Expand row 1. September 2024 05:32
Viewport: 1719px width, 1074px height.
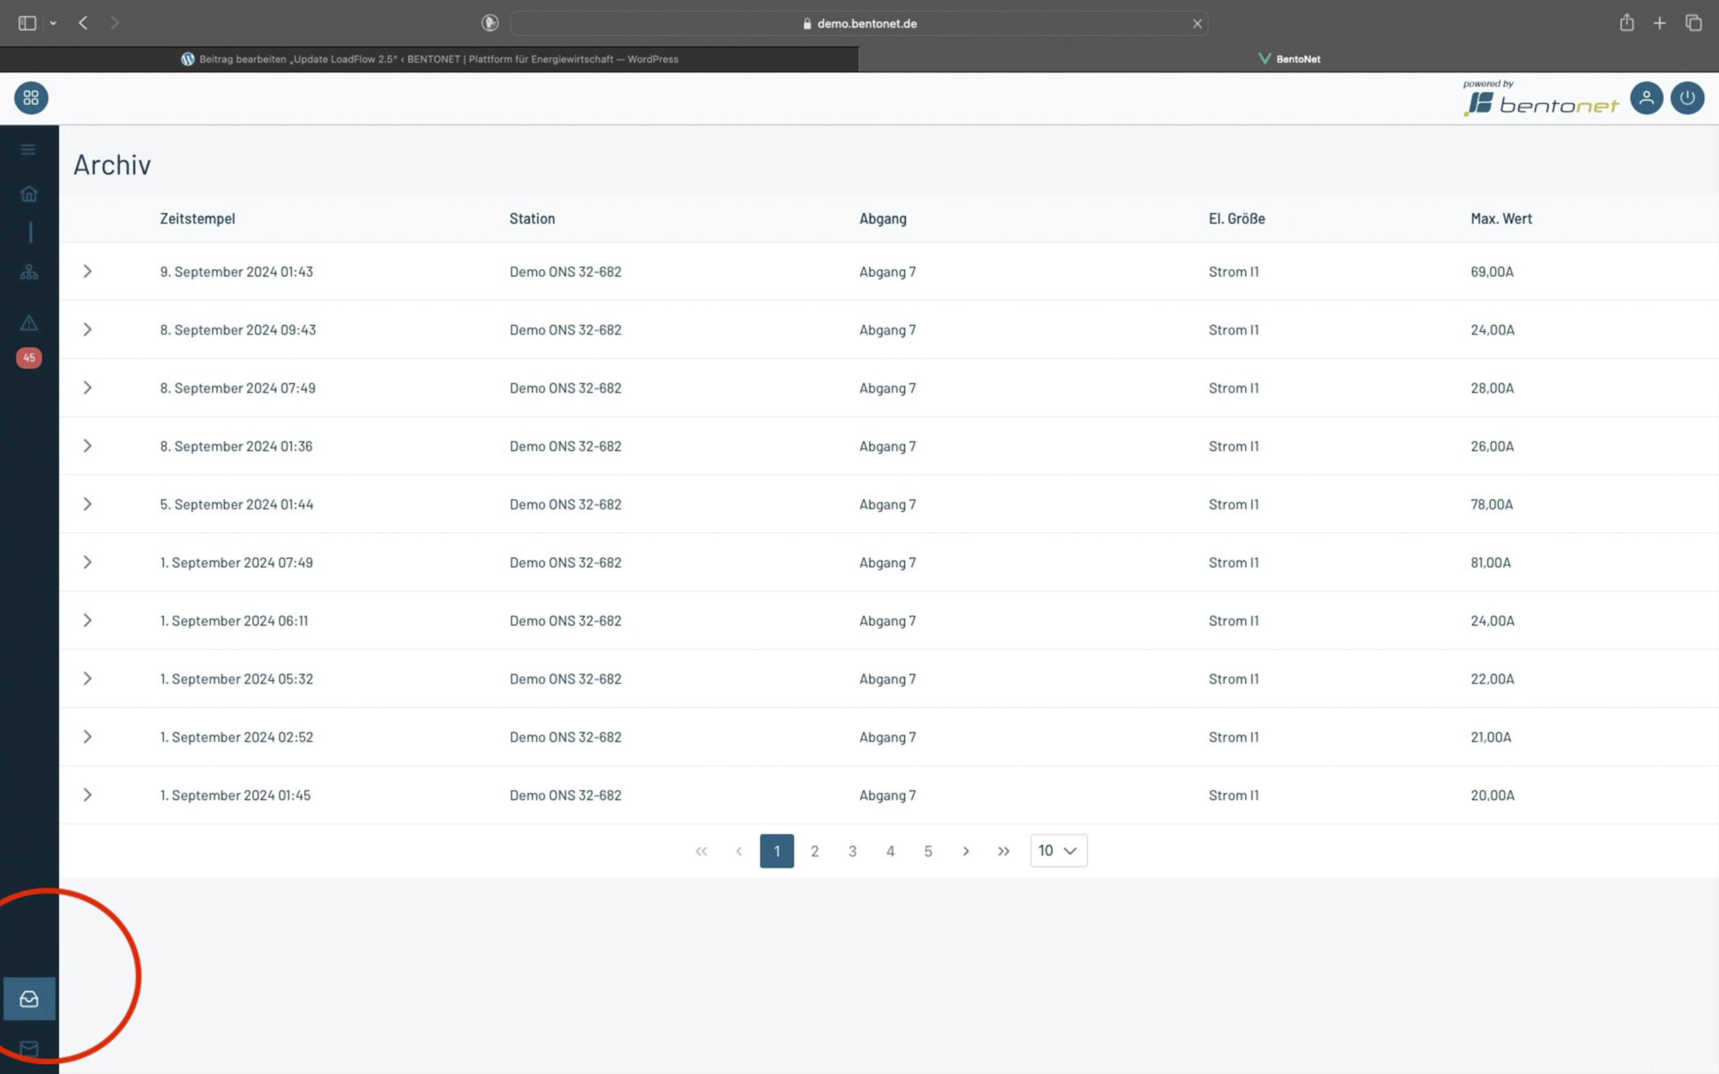[x=87, y=679]
